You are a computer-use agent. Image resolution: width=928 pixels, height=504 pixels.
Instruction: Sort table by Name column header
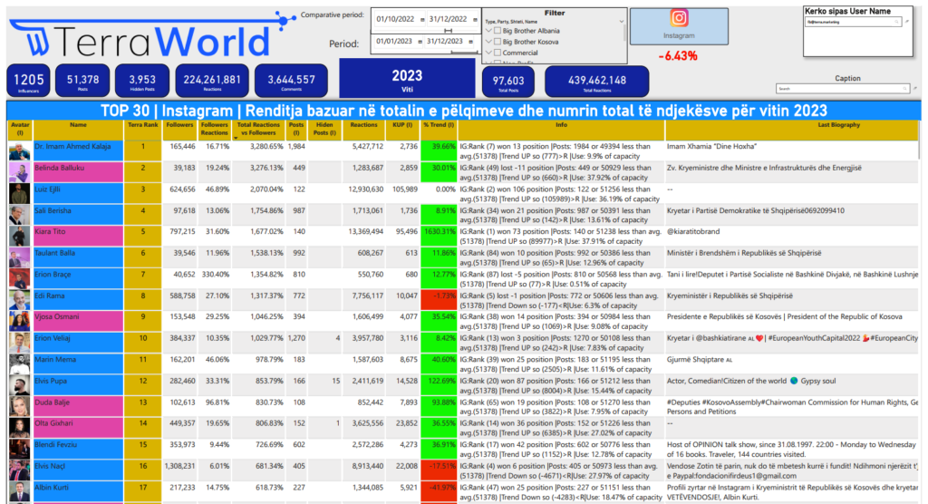coord(78,130)
